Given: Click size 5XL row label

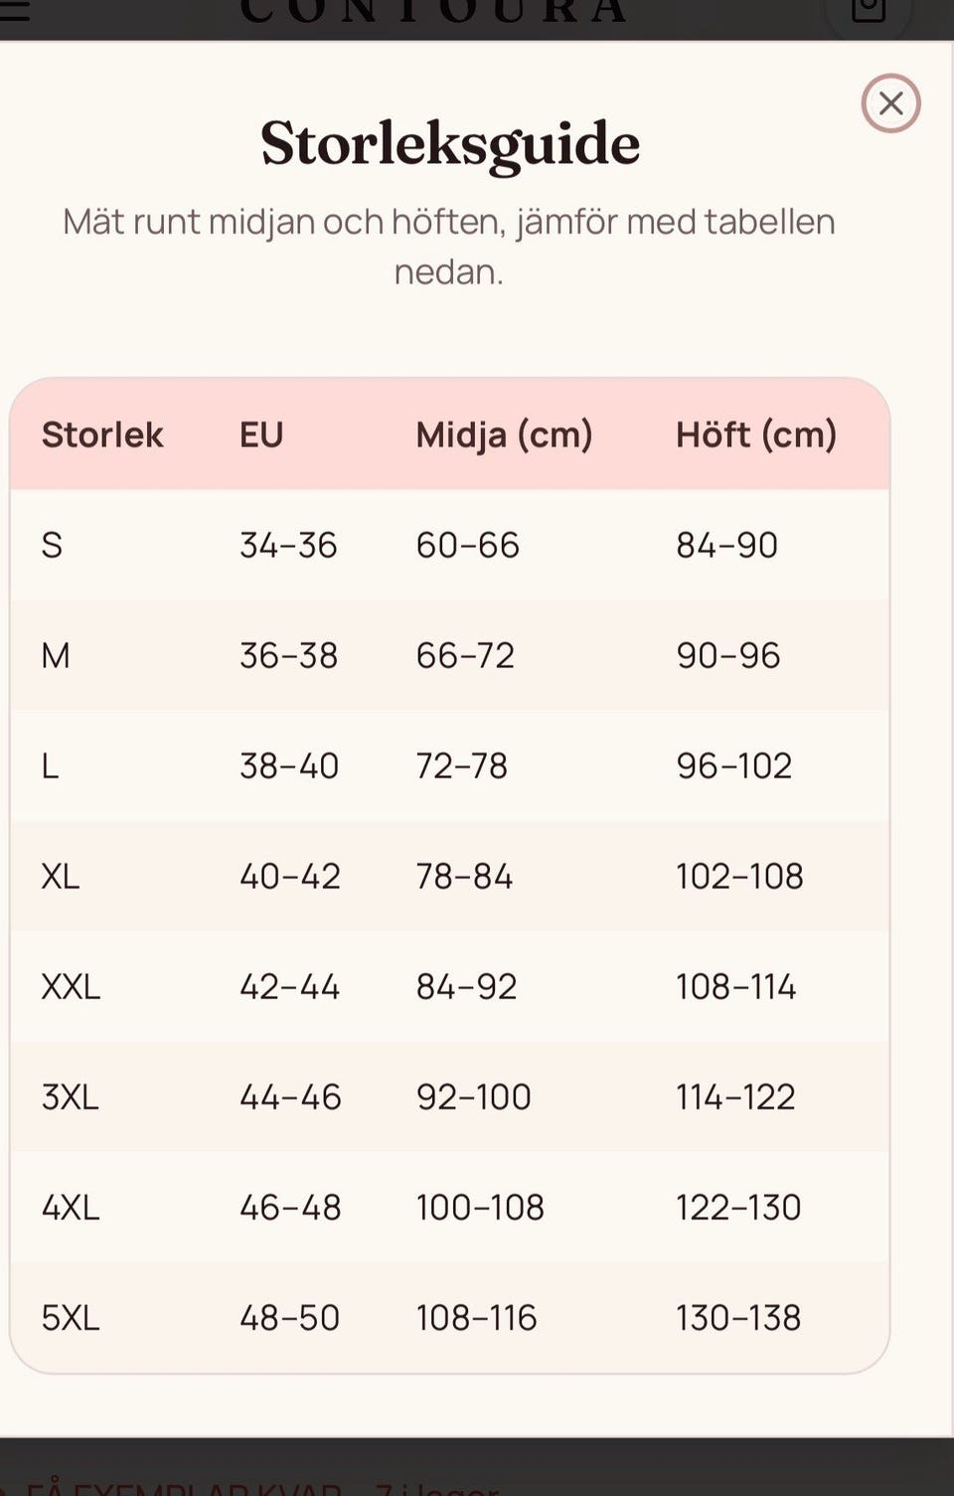Looking at the screenshot, I should tap(71, 1317).
